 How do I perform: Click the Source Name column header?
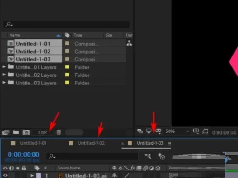[69, 168]
